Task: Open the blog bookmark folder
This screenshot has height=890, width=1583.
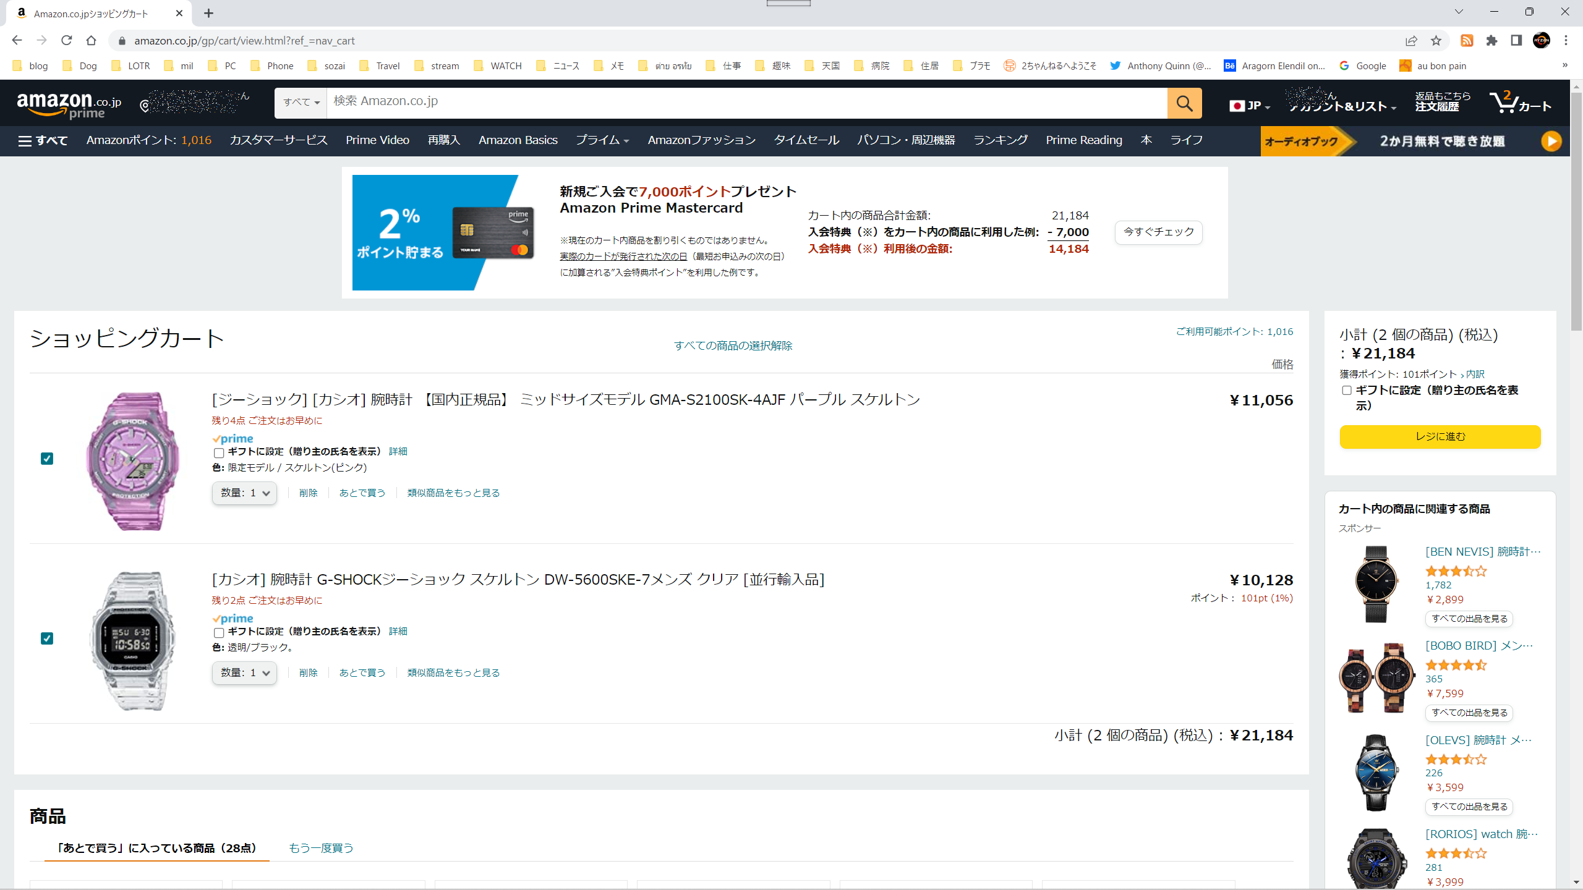Action: pyautogui.click(x=30, y=66)
